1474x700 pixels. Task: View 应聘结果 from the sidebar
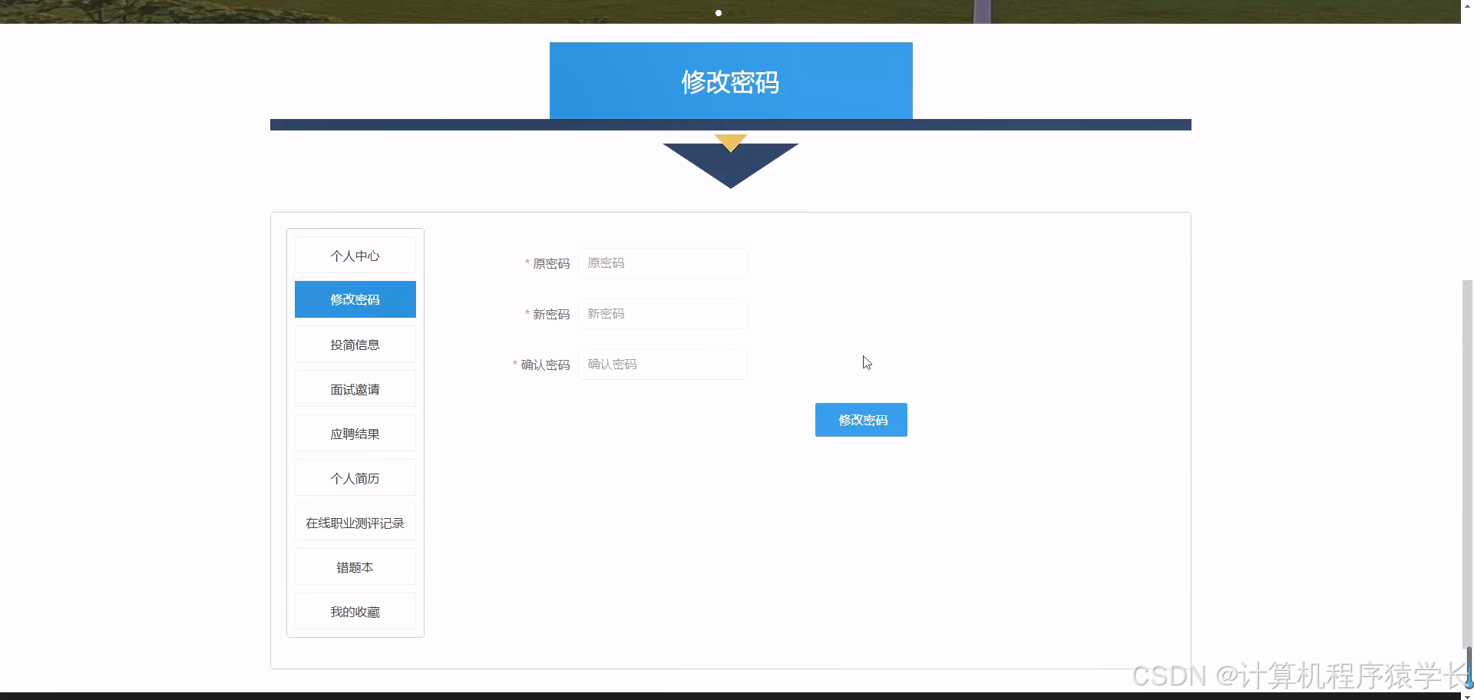355,433
